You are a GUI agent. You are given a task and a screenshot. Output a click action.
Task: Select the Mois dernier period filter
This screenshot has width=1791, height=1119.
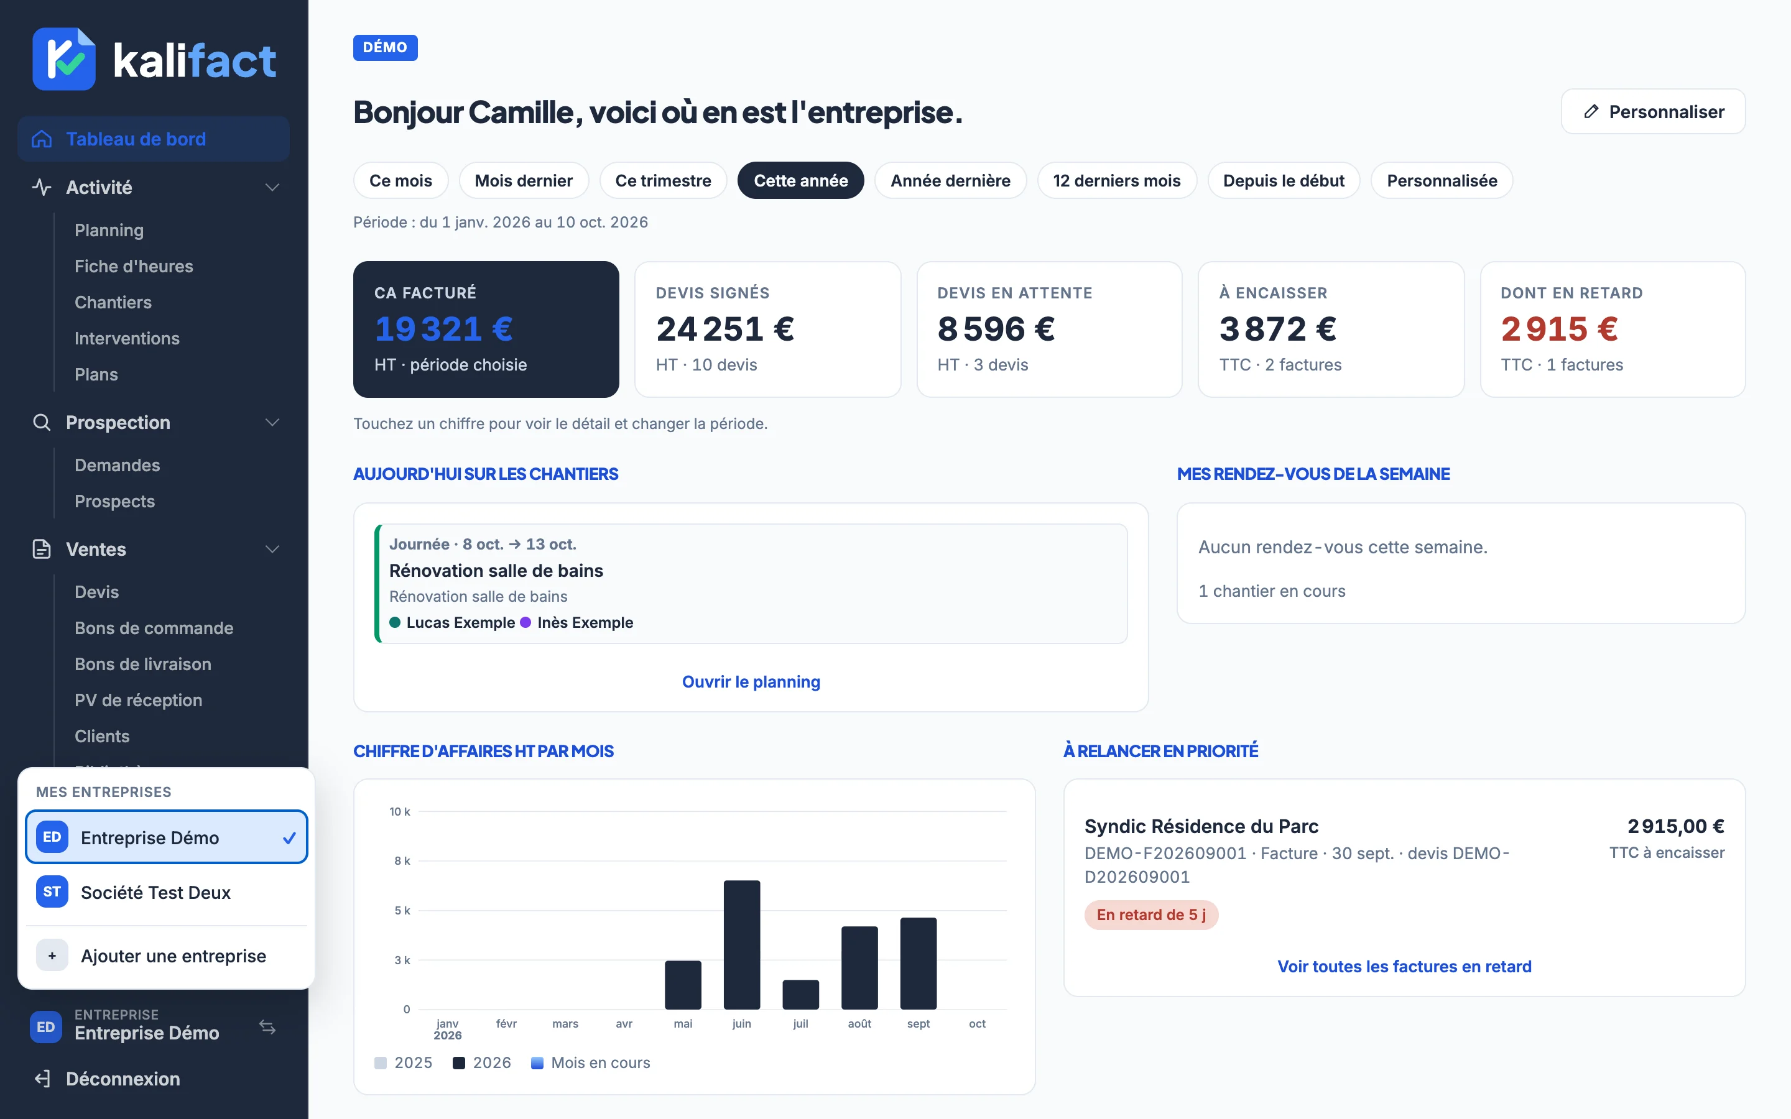pyautogui.click(x=523, y=180)
